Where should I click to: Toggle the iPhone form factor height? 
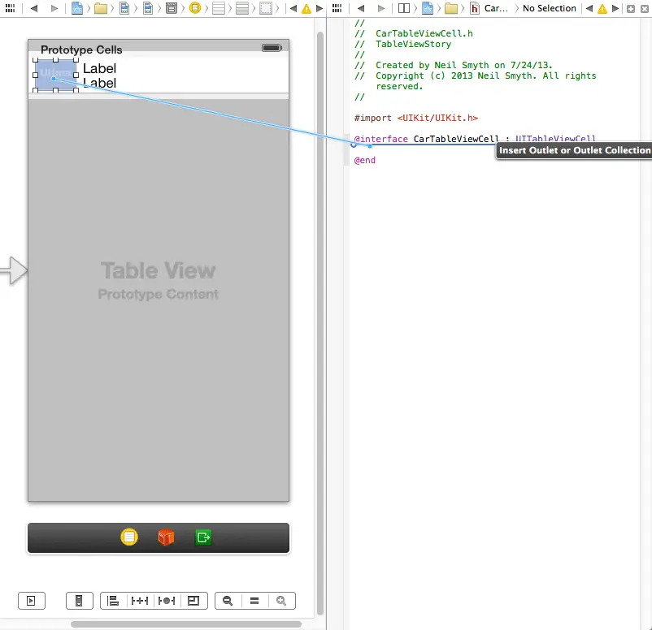click(x=79, y=601)
